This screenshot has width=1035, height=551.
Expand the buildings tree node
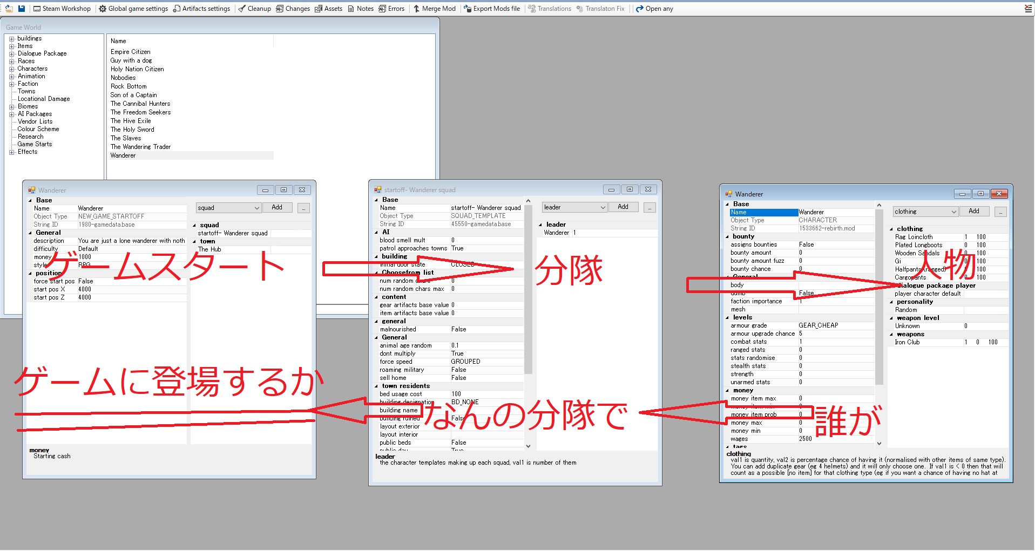coord(11,39)
